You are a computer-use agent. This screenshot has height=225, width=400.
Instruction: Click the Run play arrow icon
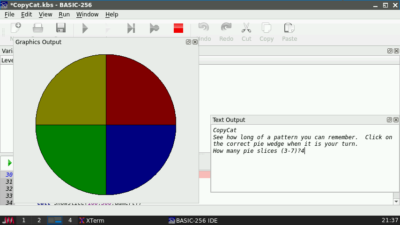(85, 28)
